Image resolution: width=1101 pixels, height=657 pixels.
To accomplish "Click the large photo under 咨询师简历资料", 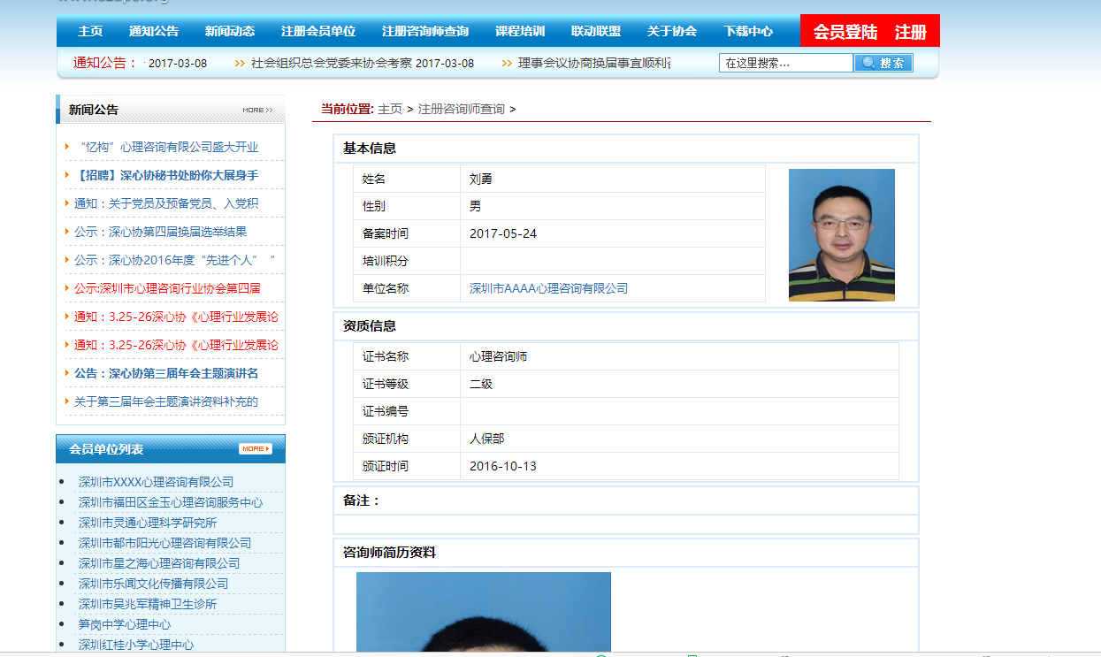I will pyautogui.click(x=484, y=612).
